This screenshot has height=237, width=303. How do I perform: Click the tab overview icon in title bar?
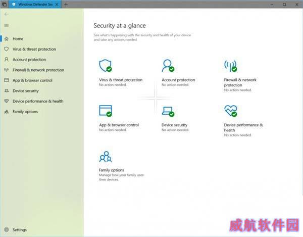click(x=4, y=4)
